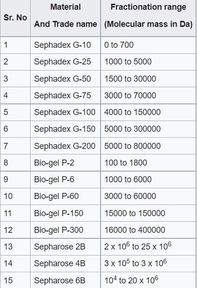Viewport: 197px width, 288px height.
Task: Select the Bio-gel P-60 cell
Action: [65, 196]
